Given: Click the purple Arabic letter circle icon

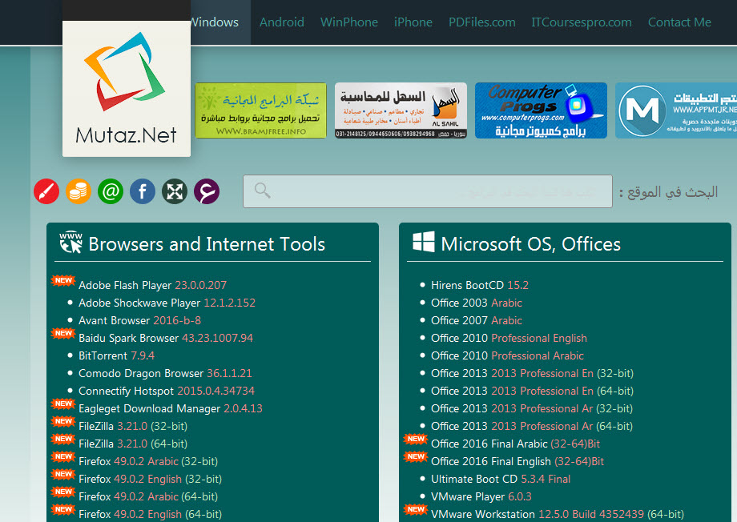Looking at the screenshot, I should coord(207,191).
